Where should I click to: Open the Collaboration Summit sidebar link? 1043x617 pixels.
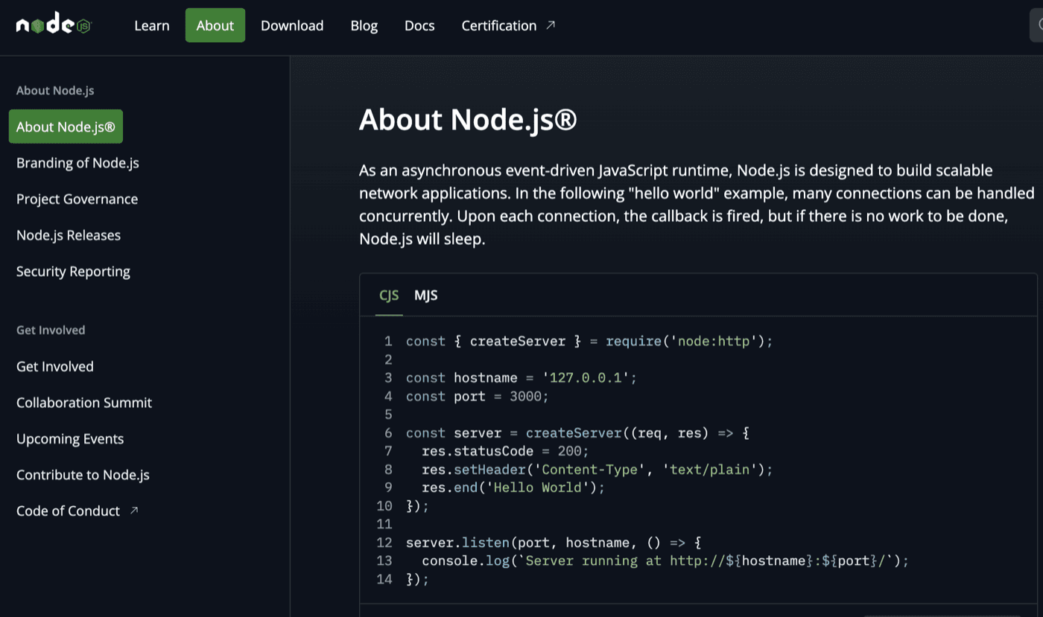(84, 403)
